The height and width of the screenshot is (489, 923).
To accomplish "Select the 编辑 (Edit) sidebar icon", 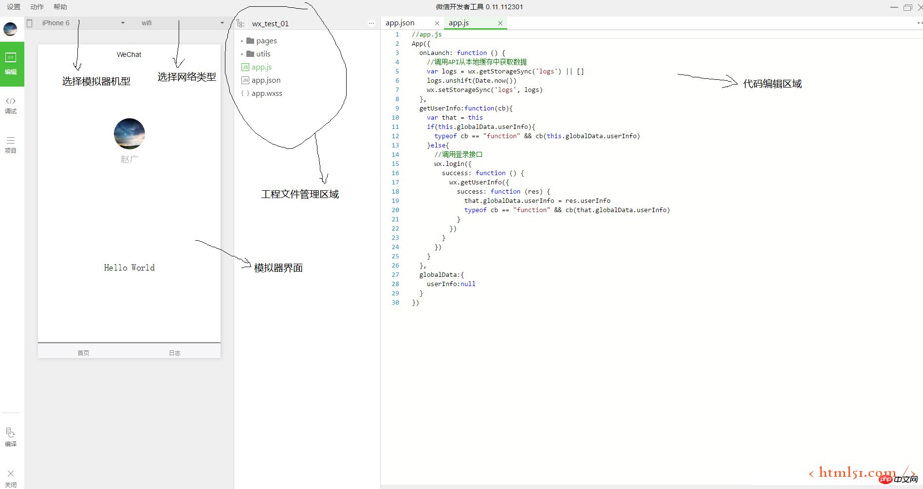I will pos(11,63).
